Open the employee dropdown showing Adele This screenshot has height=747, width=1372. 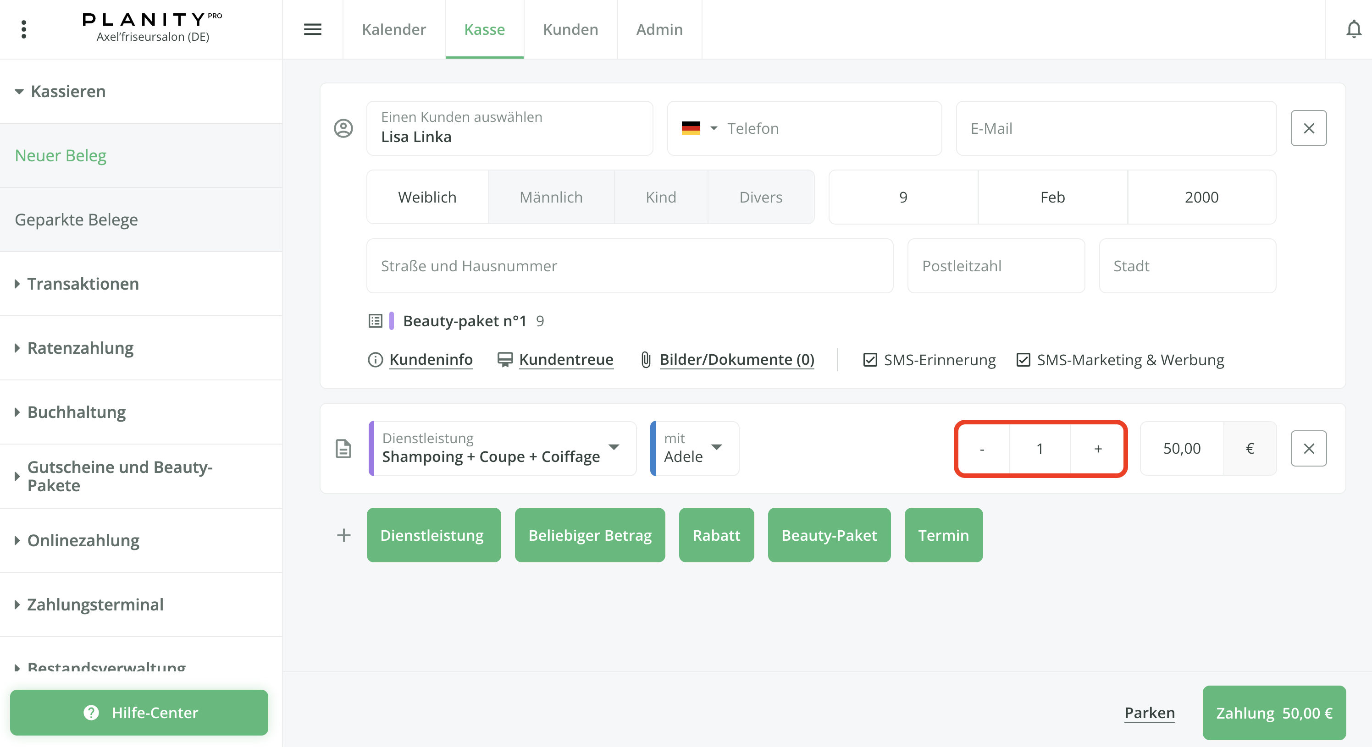[x=716, y=447]
